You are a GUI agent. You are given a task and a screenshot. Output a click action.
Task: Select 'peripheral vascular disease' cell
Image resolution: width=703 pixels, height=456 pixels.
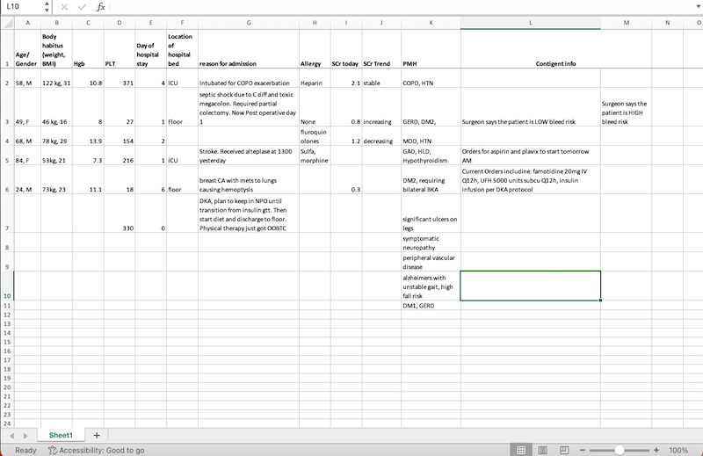click(x=431, y=262)
